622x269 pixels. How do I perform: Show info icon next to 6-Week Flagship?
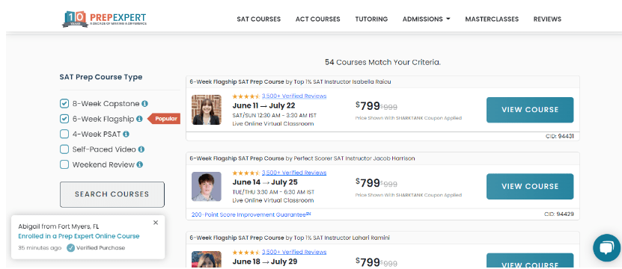(139, 119)
